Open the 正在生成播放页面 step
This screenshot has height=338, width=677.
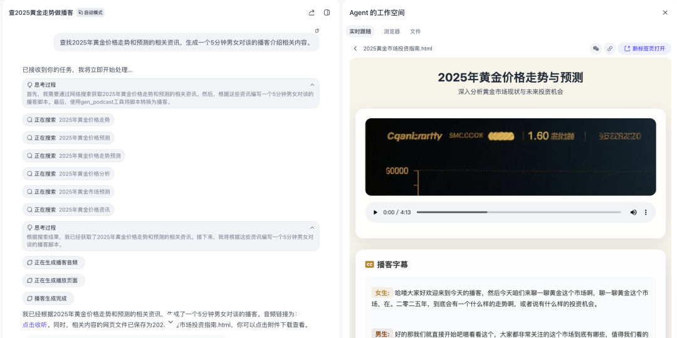click(x=53, y=280)
